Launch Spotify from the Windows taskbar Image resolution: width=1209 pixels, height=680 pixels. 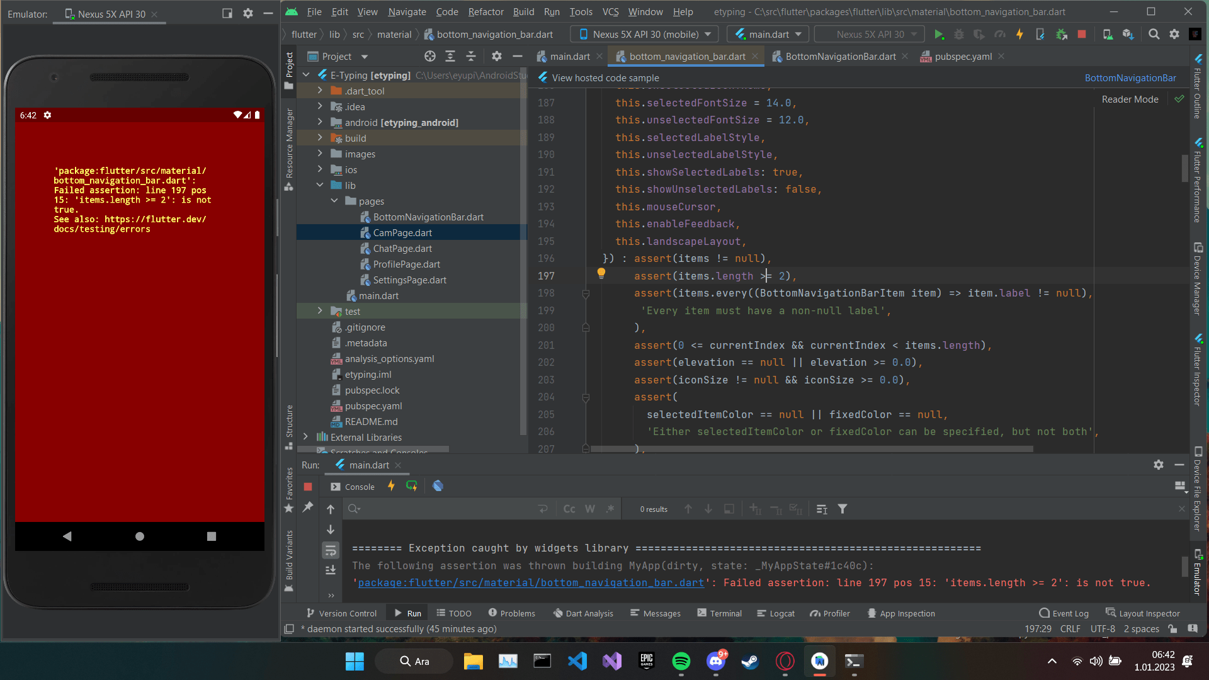[x=681, y=662]
